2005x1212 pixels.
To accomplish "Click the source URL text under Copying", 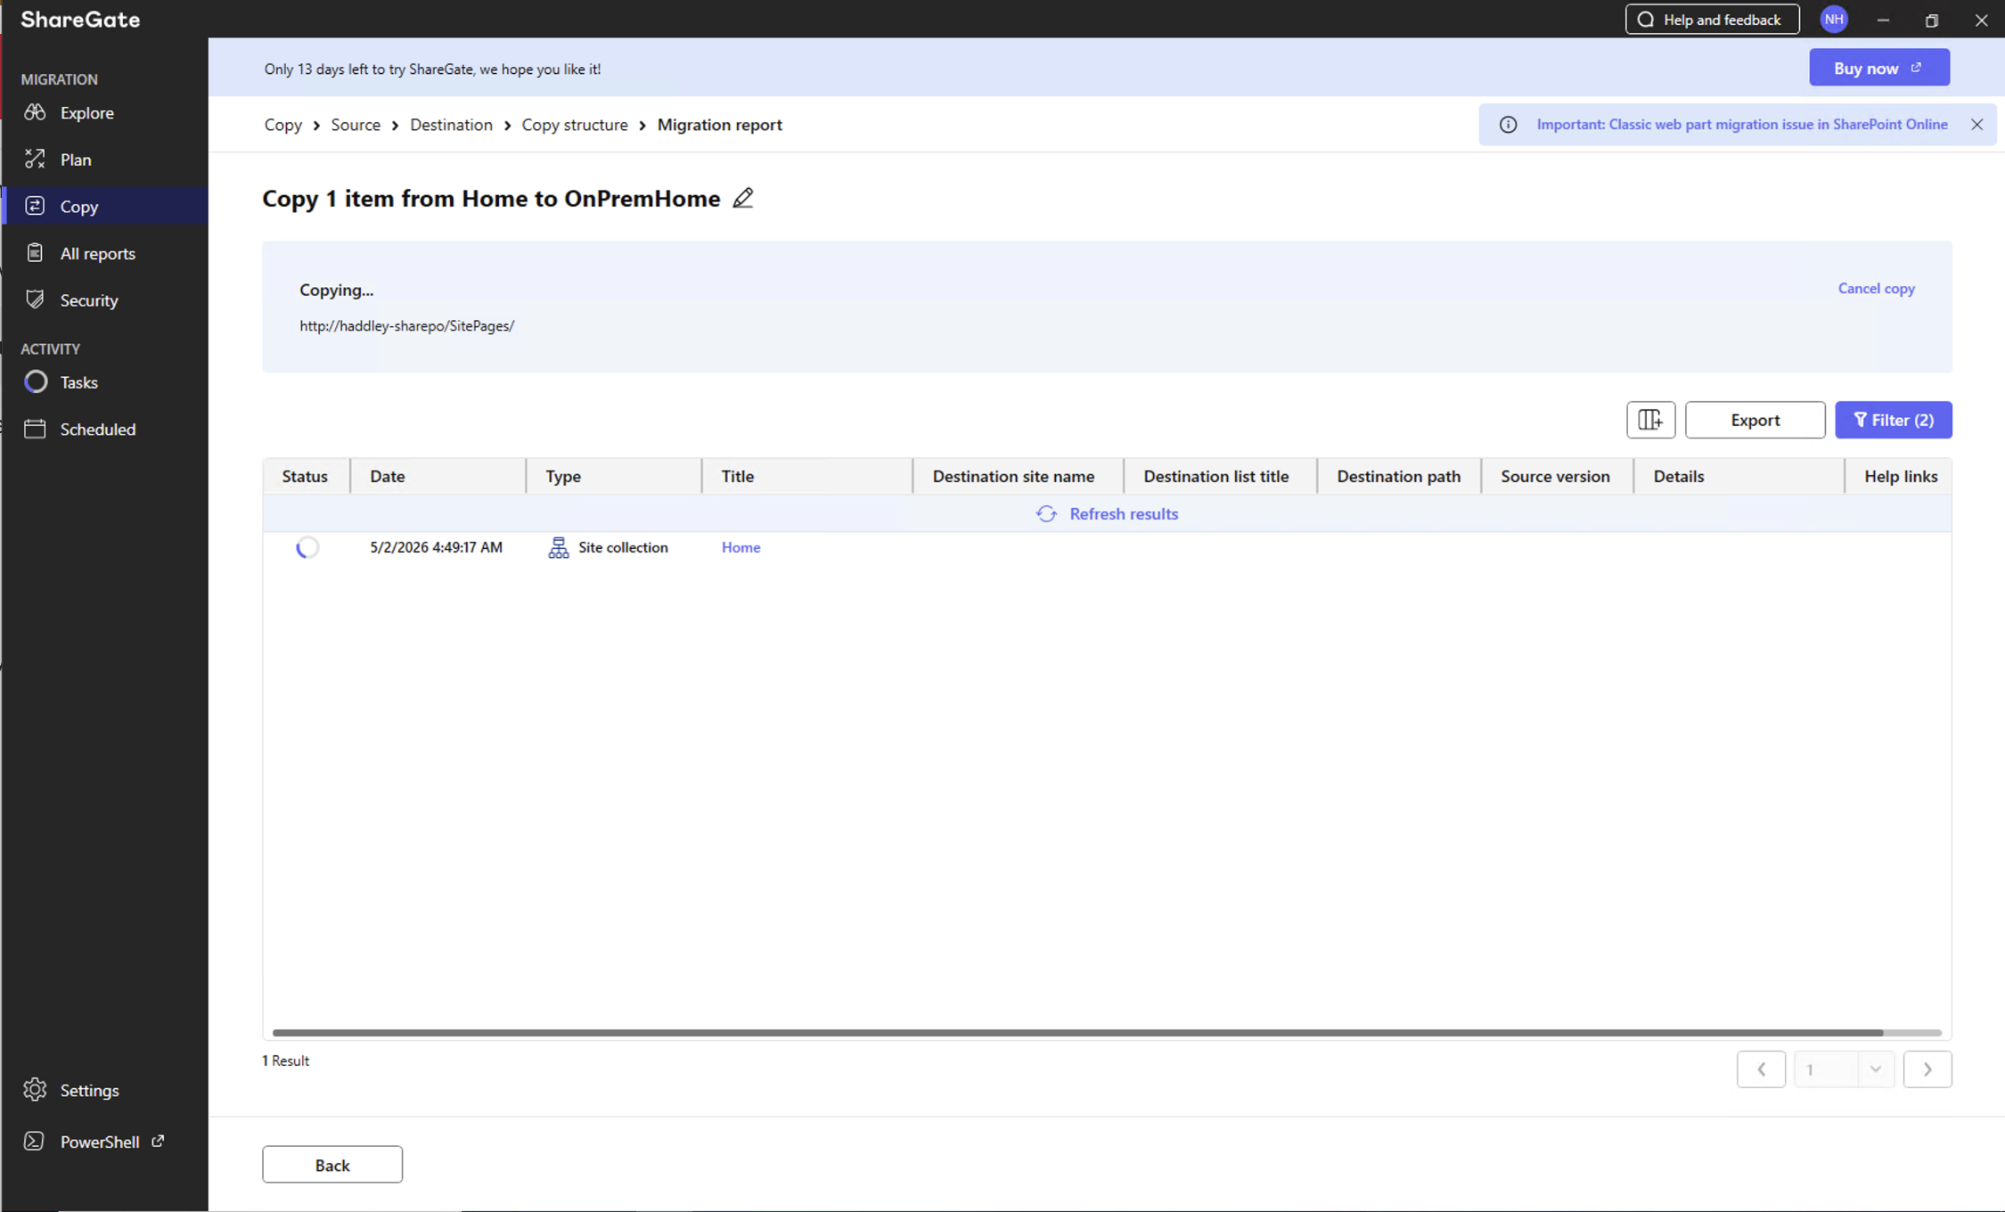I will pos(407,326).
